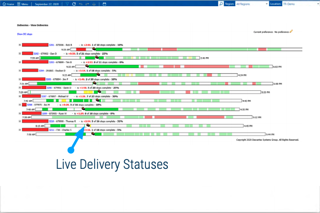Viewport: 320px width, 213px height.
Task: Expand route 3202 details
Action: (x=20, y=54)
